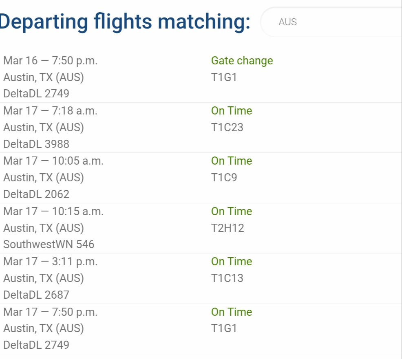Click flight number DeltaDL 2687
The image size is (402, 359).
click(x=36, y=295)
